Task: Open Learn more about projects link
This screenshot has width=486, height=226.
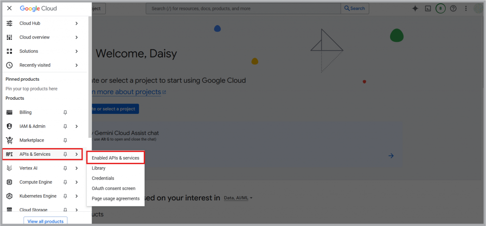Action: 129,92
